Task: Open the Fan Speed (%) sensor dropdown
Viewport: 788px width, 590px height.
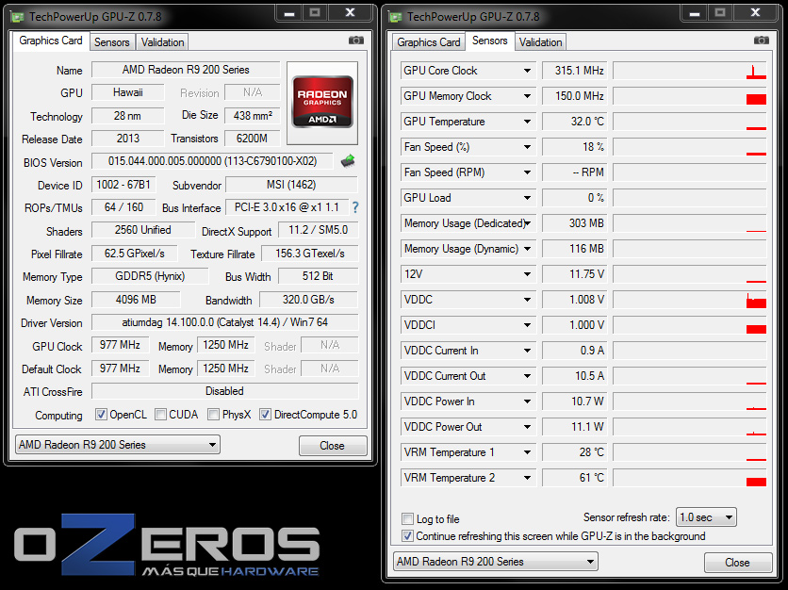Action: tap(527, 147)
